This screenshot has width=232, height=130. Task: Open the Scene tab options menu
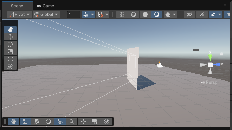[x=225, y=6]
